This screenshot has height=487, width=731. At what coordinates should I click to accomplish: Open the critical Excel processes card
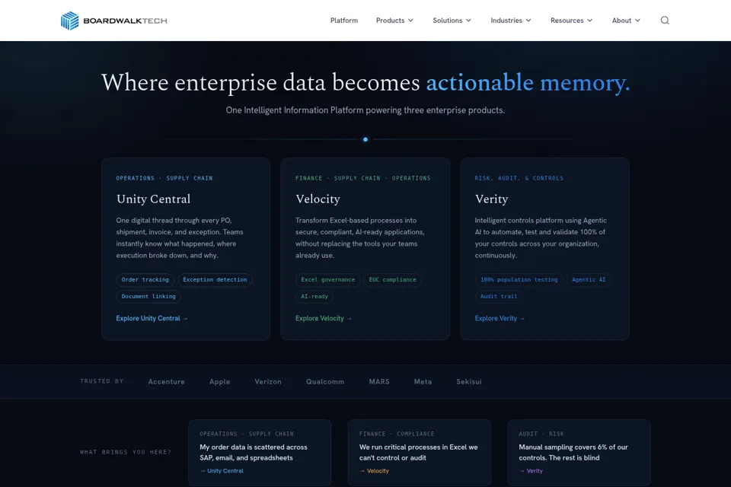click(420, 453)
